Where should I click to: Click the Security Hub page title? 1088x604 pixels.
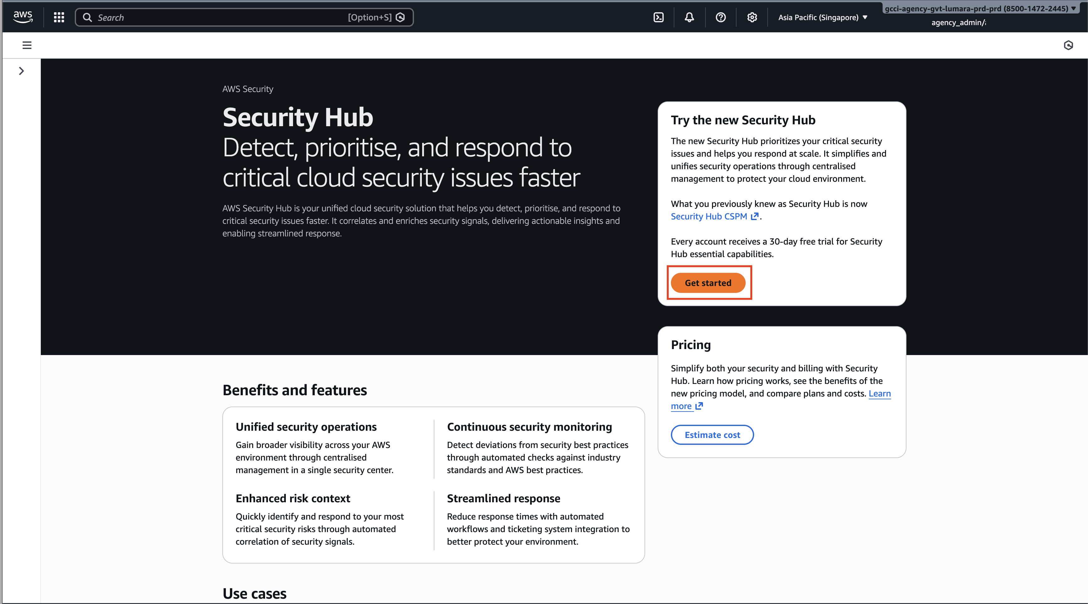[298, 117]
